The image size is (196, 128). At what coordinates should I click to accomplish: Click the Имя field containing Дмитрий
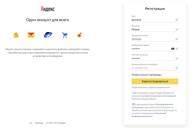(155, 20)
